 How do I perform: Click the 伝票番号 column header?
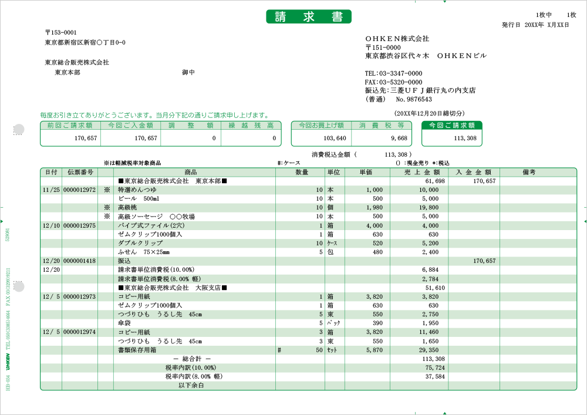point(80,172)
